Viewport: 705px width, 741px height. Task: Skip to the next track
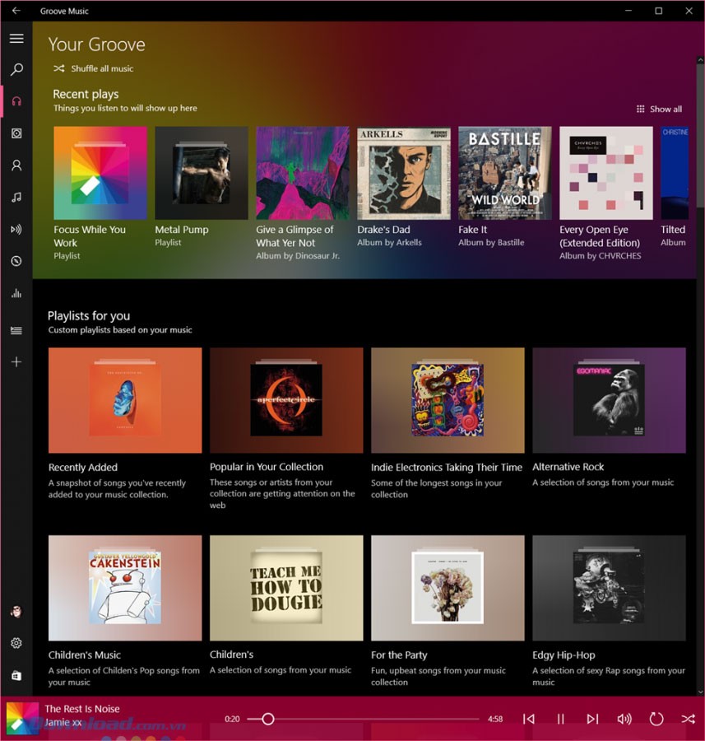point(592,719)
